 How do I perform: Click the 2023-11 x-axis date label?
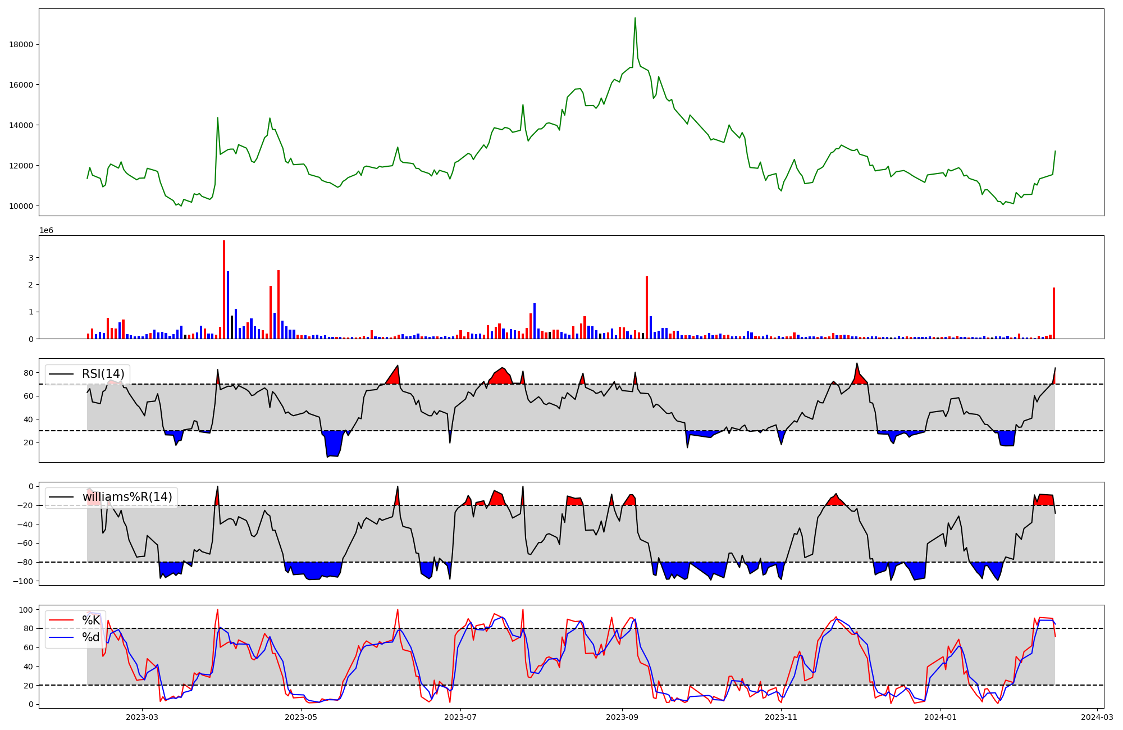click(782, 717)
